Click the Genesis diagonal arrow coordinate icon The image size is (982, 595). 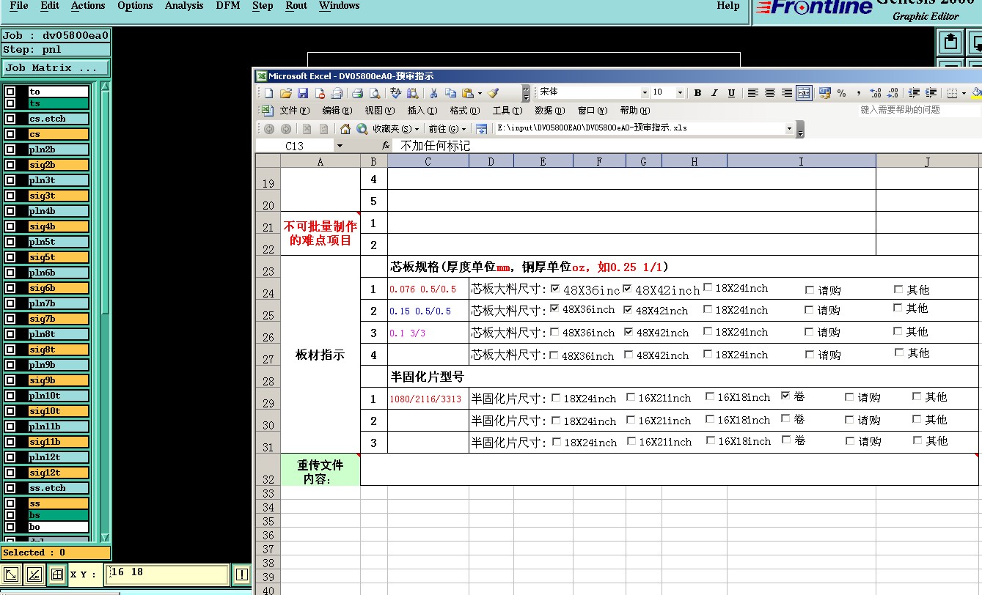point(11,574)
